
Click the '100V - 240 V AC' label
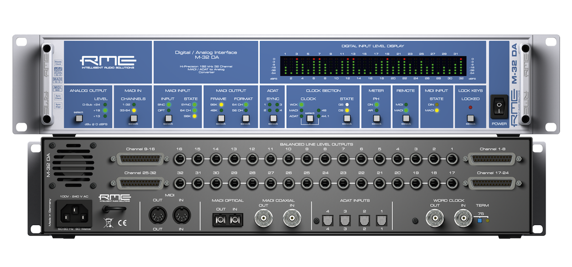(x=73, y=196)
